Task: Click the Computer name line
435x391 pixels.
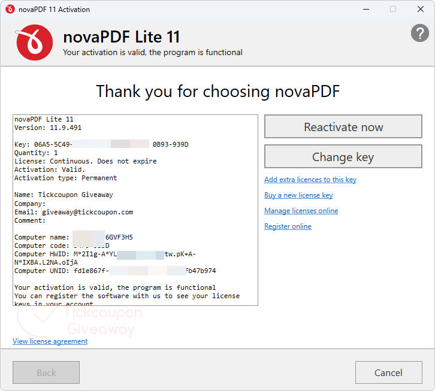Action: click(74, 237)
